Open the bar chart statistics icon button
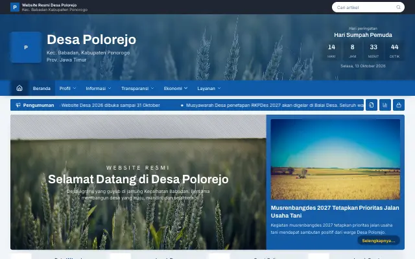The width and height of the screenshot is (415, 259). [385, 105]
